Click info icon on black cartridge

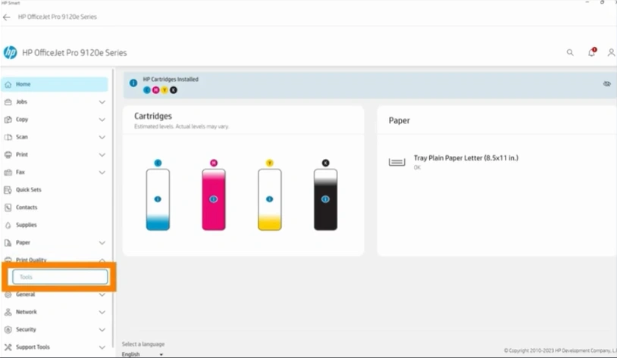pyautogui.click(x=325, y=199)
